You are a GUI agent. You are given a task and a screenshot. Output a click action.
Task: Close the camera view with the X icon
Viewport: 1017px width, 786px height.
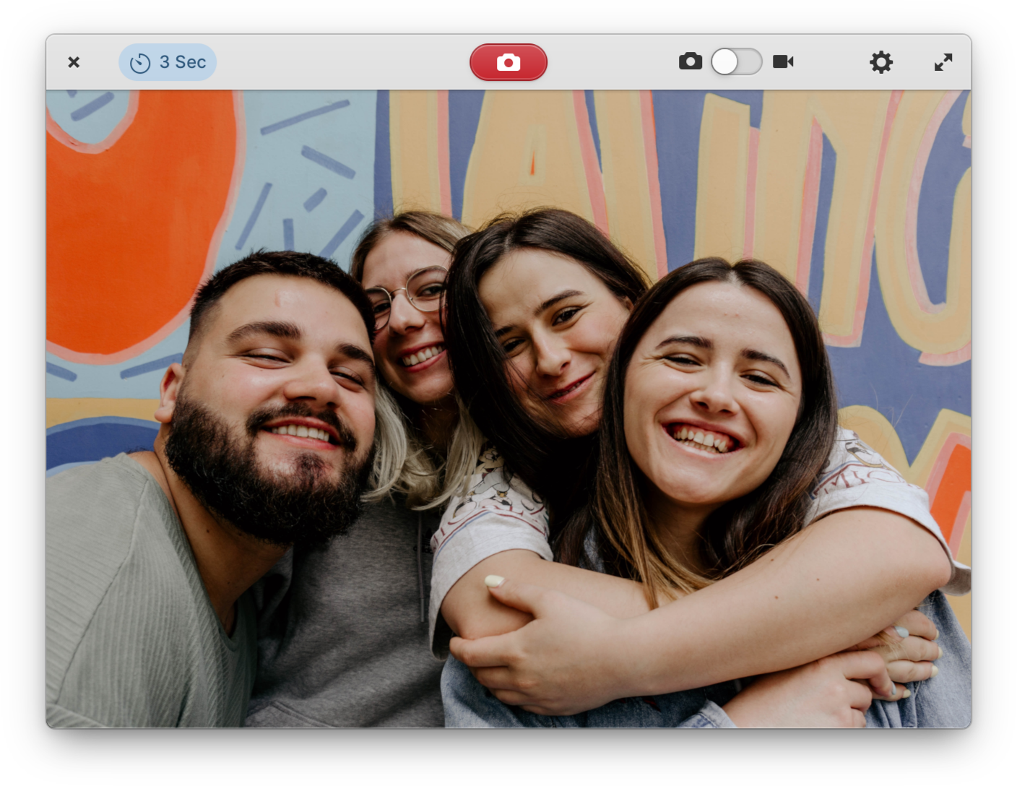(x=74, y=62)
